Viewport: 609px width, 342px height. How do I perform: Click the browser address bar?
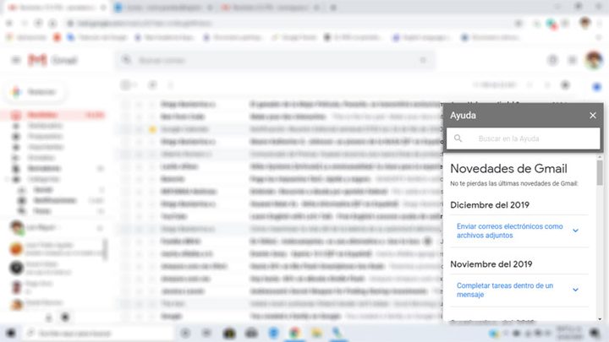(289, 24)
